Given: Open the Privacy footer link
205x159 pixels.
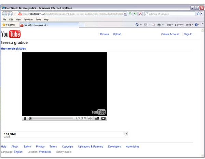Looking at the screenshot, I should point(40,147).
